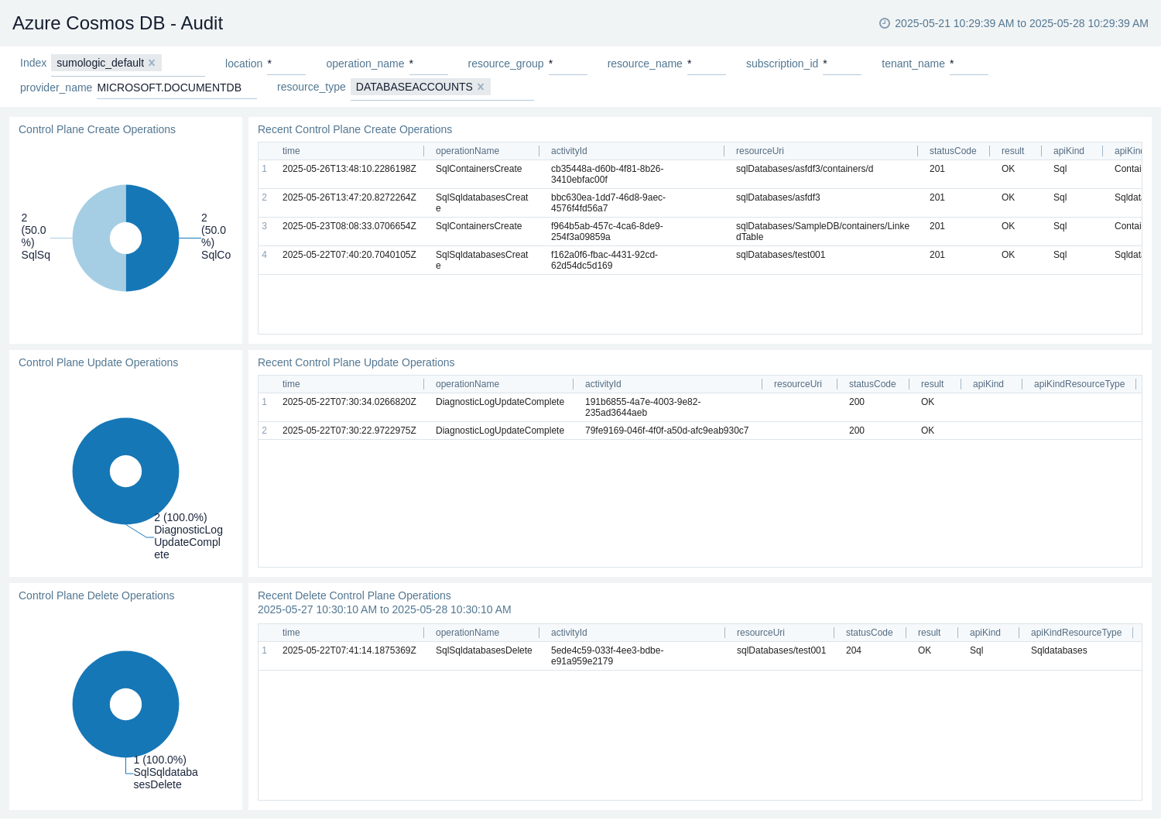1161x827 pixels.
Task: Select resourceUri sqlDatabases/asfdf3/containers/d
Action: [804, 169]
